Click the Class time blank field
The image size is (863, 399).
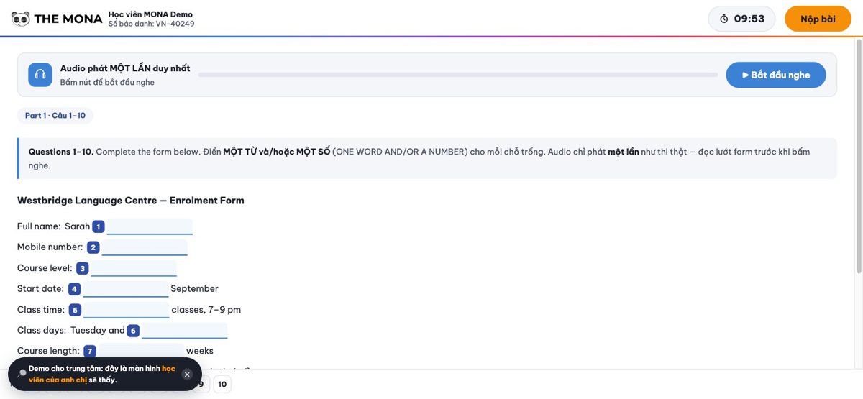click(x=127, y=310)
